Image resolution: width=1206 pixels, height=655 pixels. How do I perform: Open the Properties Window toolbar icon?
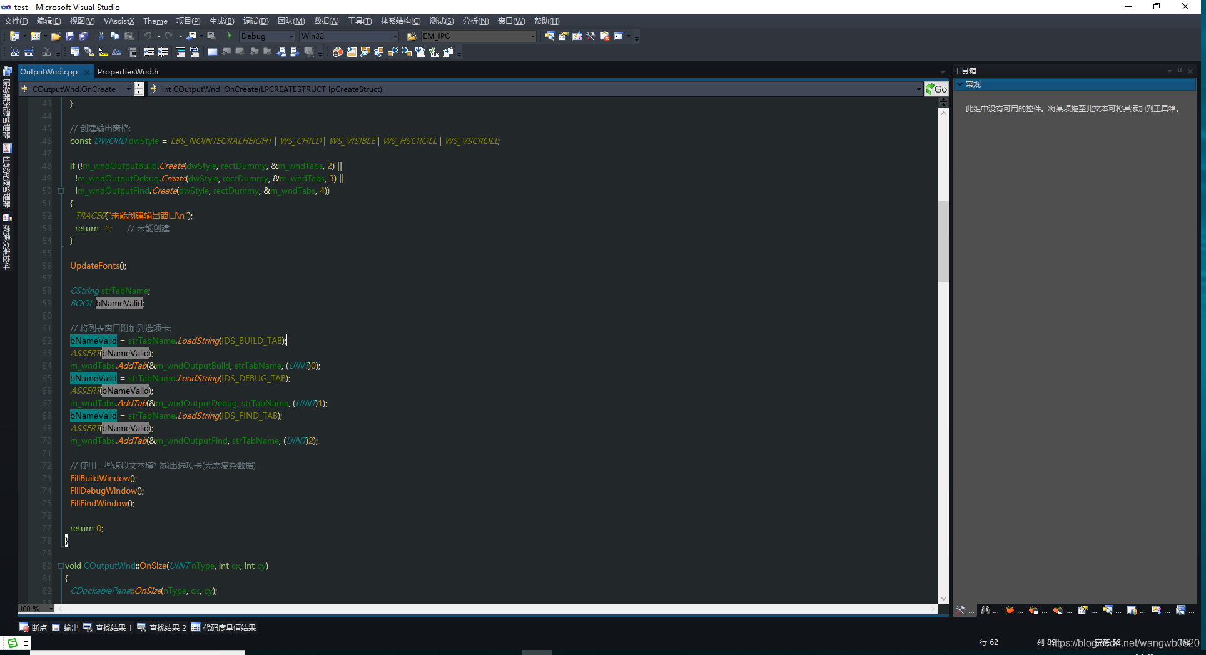point(563,36)
